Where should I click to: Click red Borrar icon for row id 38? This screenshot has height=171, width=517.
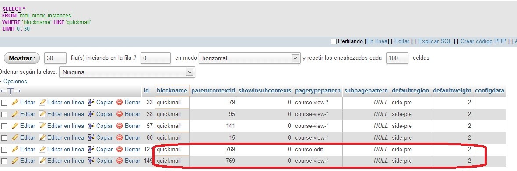120,114
